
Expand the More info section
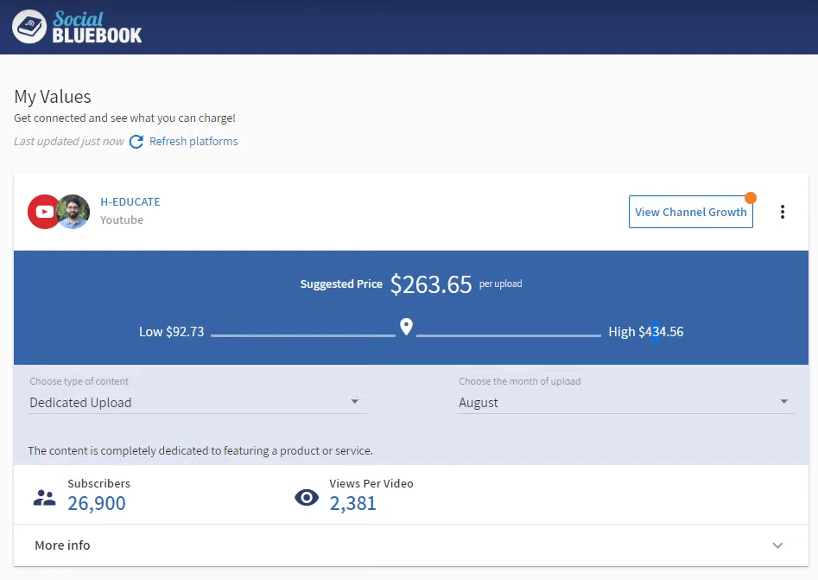tap(777, 545)
